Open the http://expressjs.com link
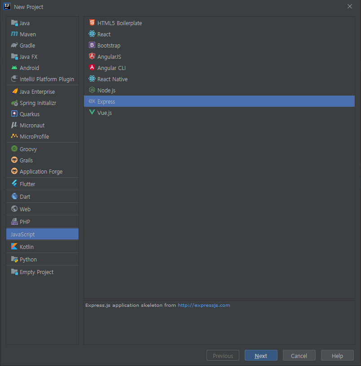361x366 pixels. [x=204, y=305]
